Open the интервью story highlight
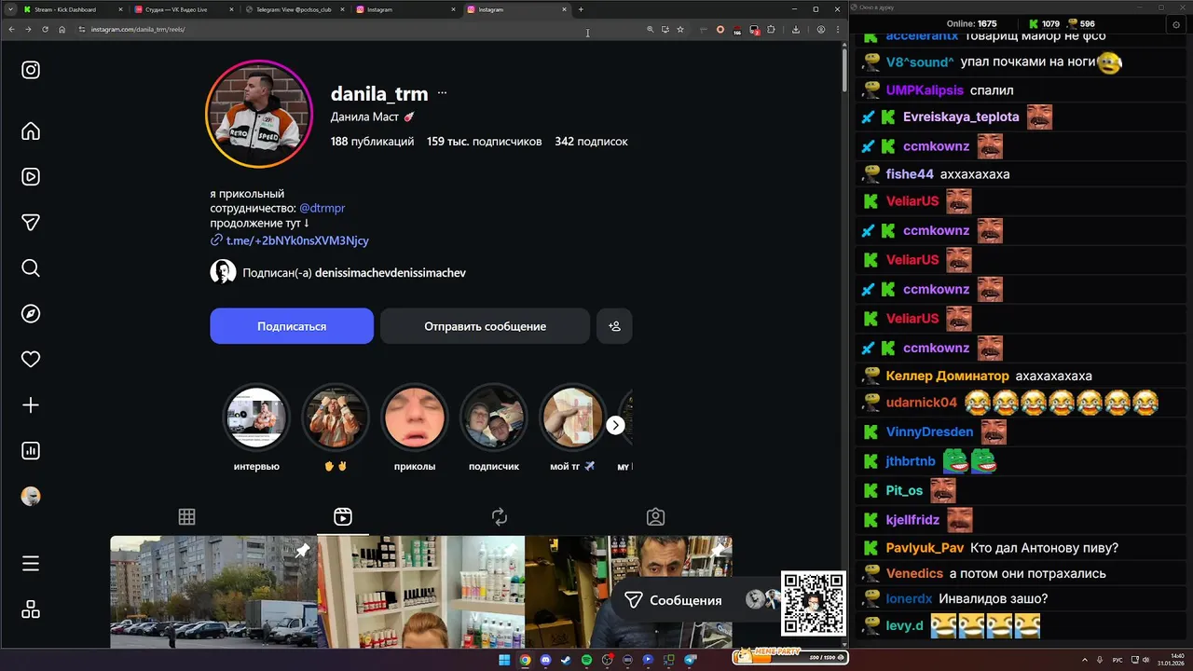Viewport: 1193px width, 671px height. click(256, 417)
